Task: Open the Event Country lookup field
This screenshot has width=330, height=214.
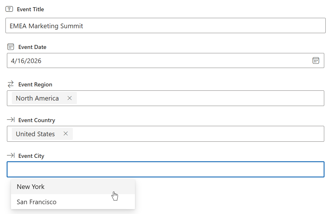Action: (196, 134)
